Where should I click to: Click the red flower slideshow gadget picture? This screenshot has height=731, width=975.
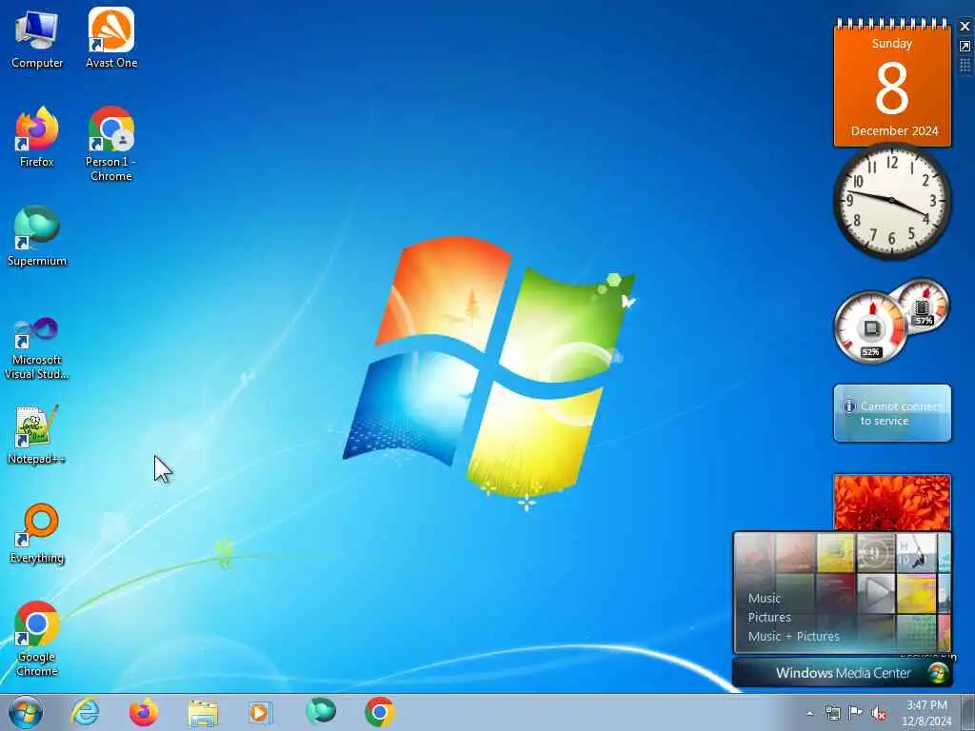[x=892, y=503]
